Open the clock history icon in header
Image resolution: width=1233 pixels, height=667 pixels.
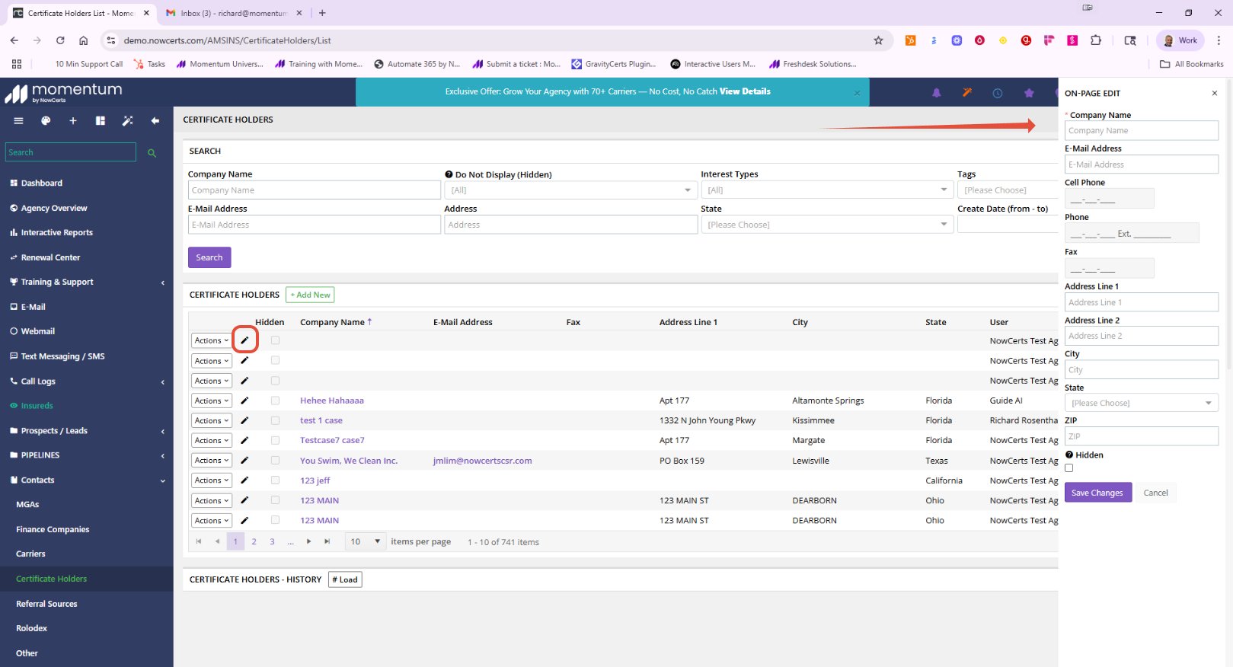click(x=998, y=93)
